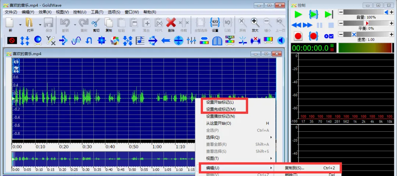Screen dimensions: 397x176
Task: Click the Play Selection button with blue braces
Action: pyautogui.click(x=314, y=15)
